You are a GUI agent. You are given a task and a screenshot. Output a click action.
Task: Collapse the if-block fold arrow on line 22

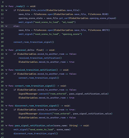pos(6,54)
